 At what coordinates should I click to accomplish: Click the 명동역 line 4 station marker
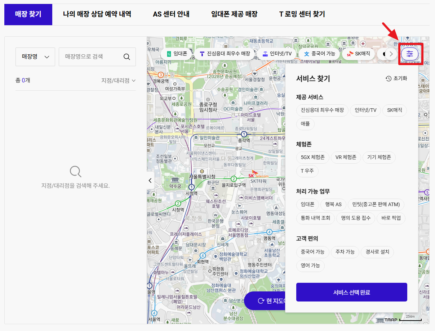point(270,232)
